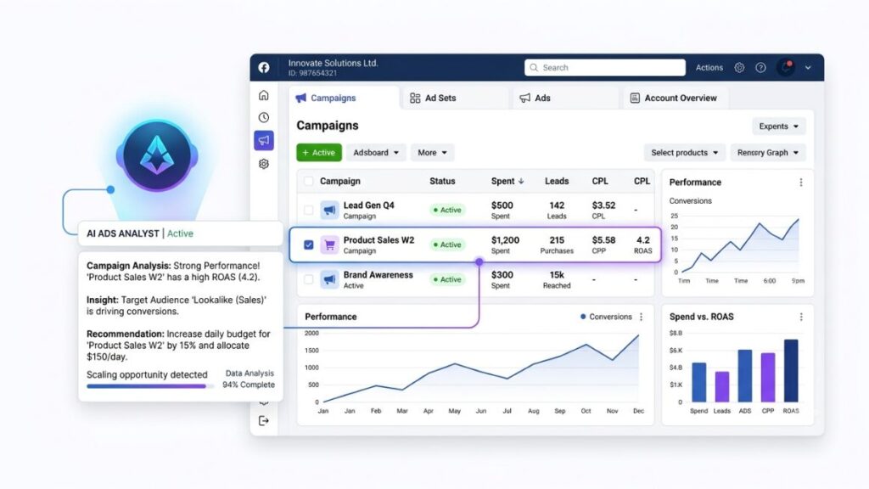Click the Product Sales W2 cart icon
Image resolution: width=869 pixels, height=489 pixels.
point(330,245)
